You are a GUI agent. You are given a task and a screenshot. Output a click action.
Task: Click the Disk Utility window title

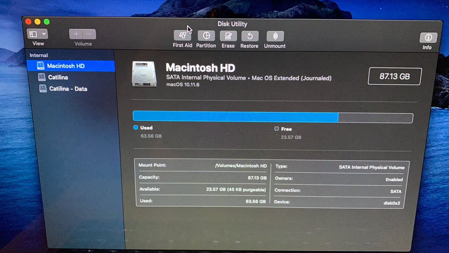click(x=232, y=24)
